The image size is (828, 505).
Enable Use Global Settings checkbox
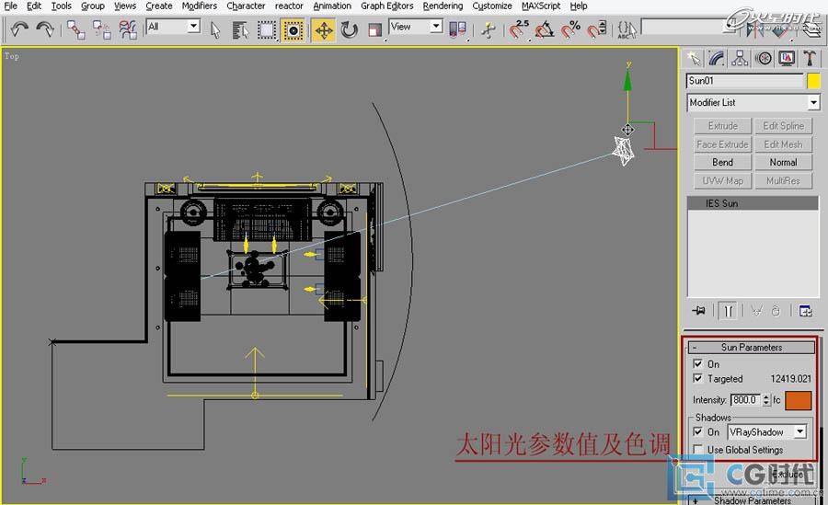pos(697,450)
